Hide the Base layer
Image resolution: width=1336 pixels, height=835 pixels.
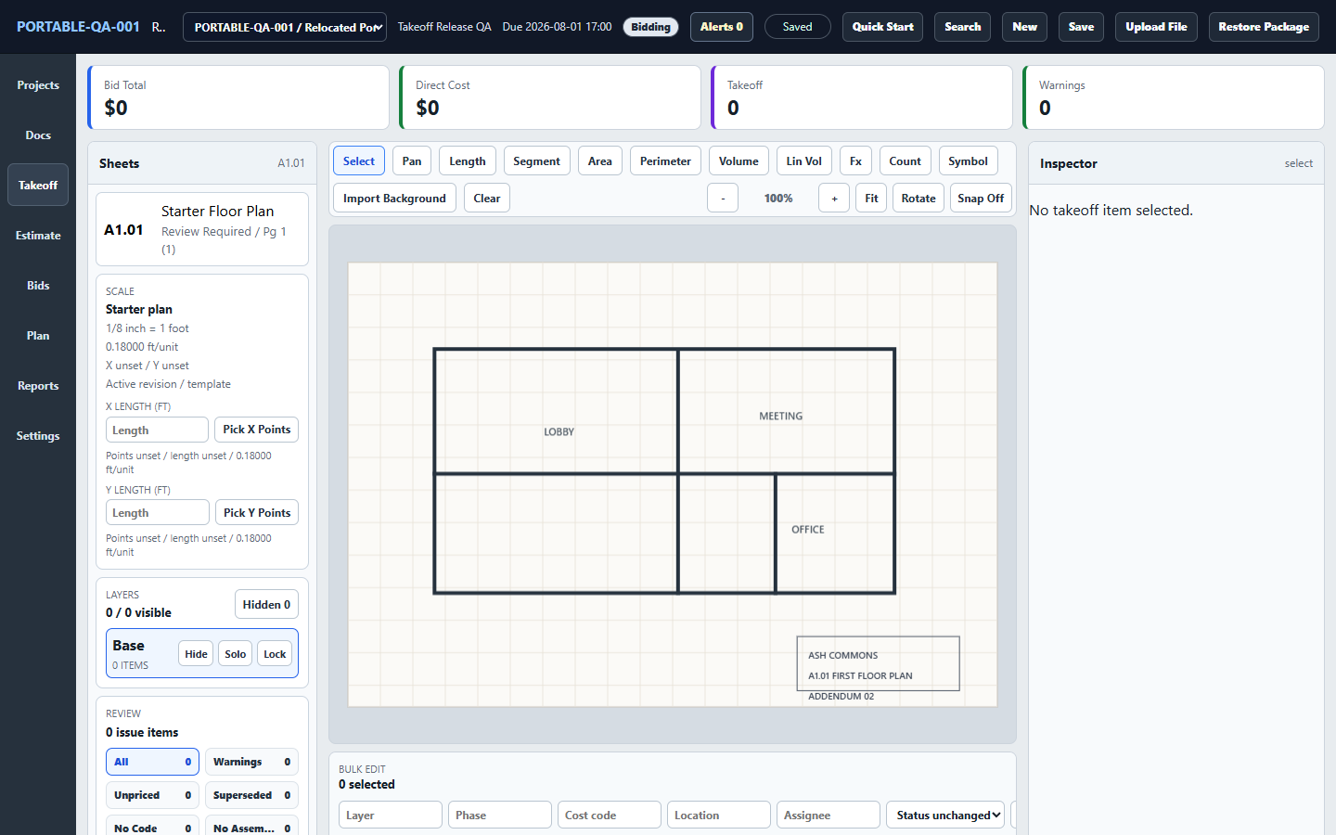pyautogui.click(x=196, y=653)
